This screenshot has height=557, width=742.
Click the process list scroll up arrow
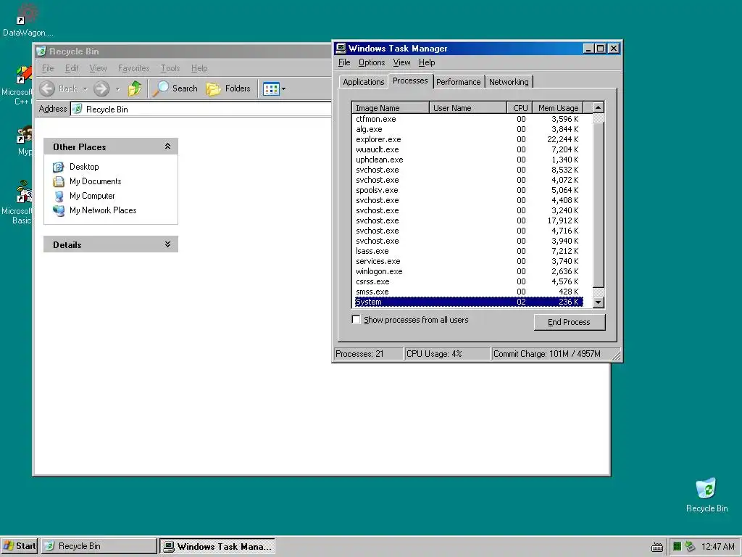pos(598,107)
